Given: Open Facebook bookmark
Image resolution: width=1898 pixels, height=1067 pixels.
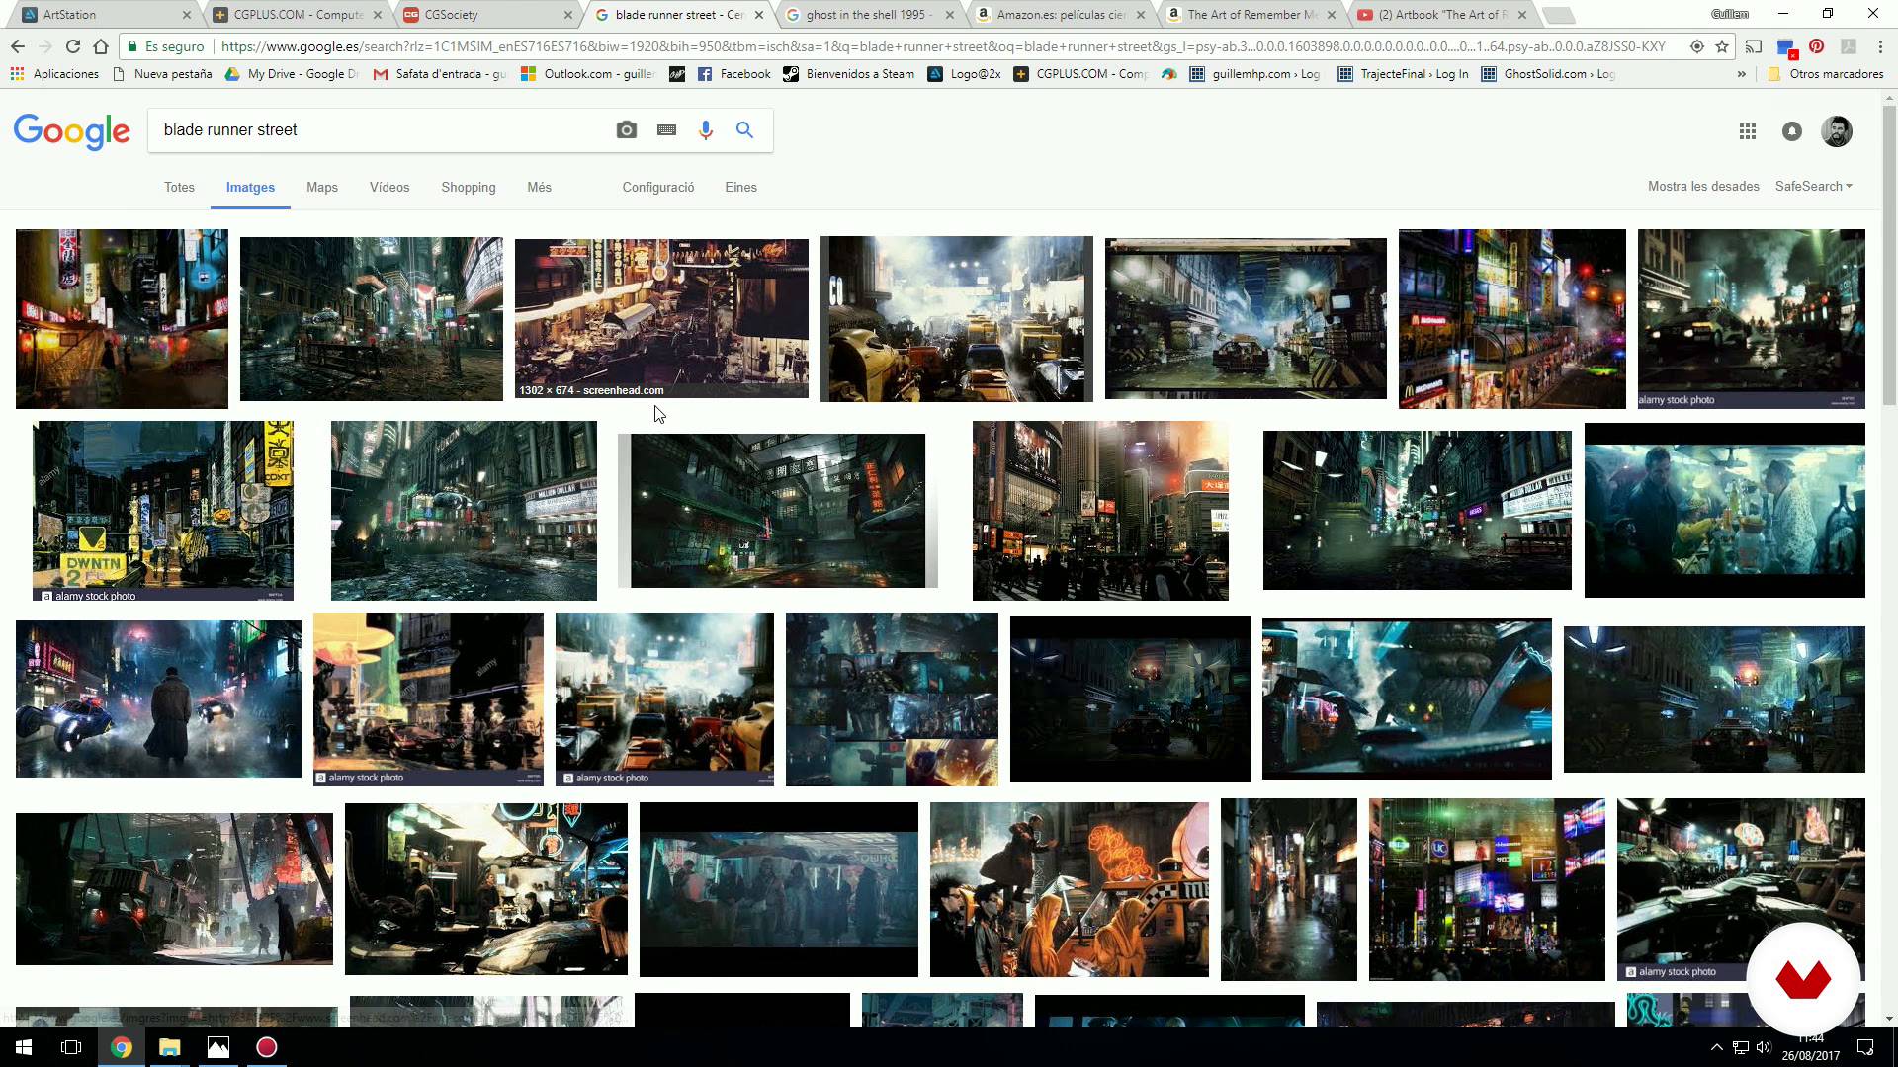Looking at the screenshot, I should (x=733, y=74).
